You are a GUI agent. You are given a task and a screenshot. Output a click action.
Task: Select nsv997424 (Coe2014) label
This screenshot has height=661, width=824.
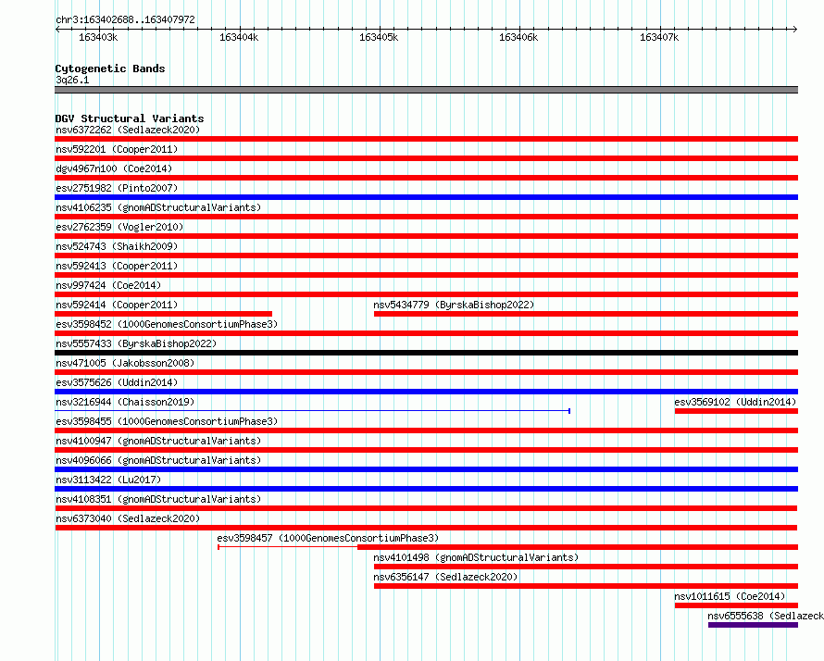pos(108,285)
